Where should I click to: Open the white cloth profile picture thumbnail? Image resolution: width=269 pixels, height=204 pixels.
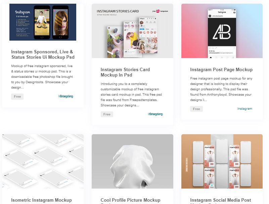pos(132,161)
